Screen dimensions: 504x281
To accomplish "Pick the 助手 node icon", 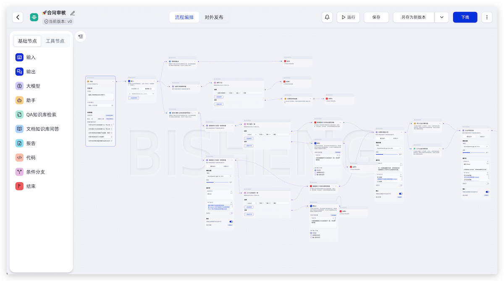I will point(19,100).
